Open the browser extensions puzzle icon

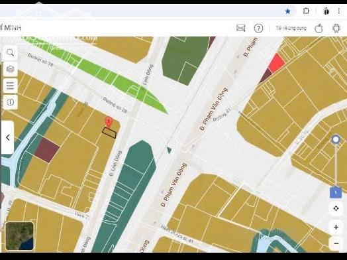click(306, 11)
